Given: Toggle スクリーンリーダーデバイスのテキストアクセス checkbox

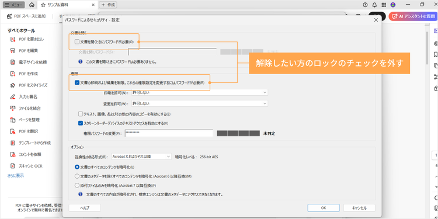Looking at the screenshot, I should pyautogui.click(x=81, y=123).
